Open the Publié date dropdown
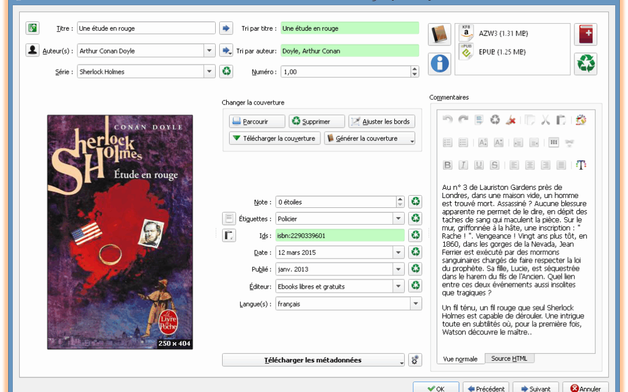Screen dimensions: 628x392 coord(398,269)
